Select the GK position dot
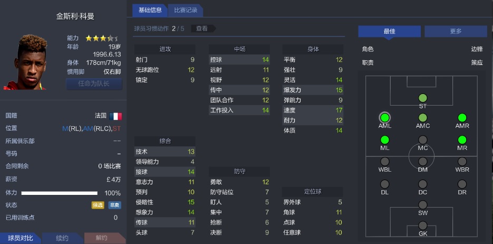 [x=423, y=226]
